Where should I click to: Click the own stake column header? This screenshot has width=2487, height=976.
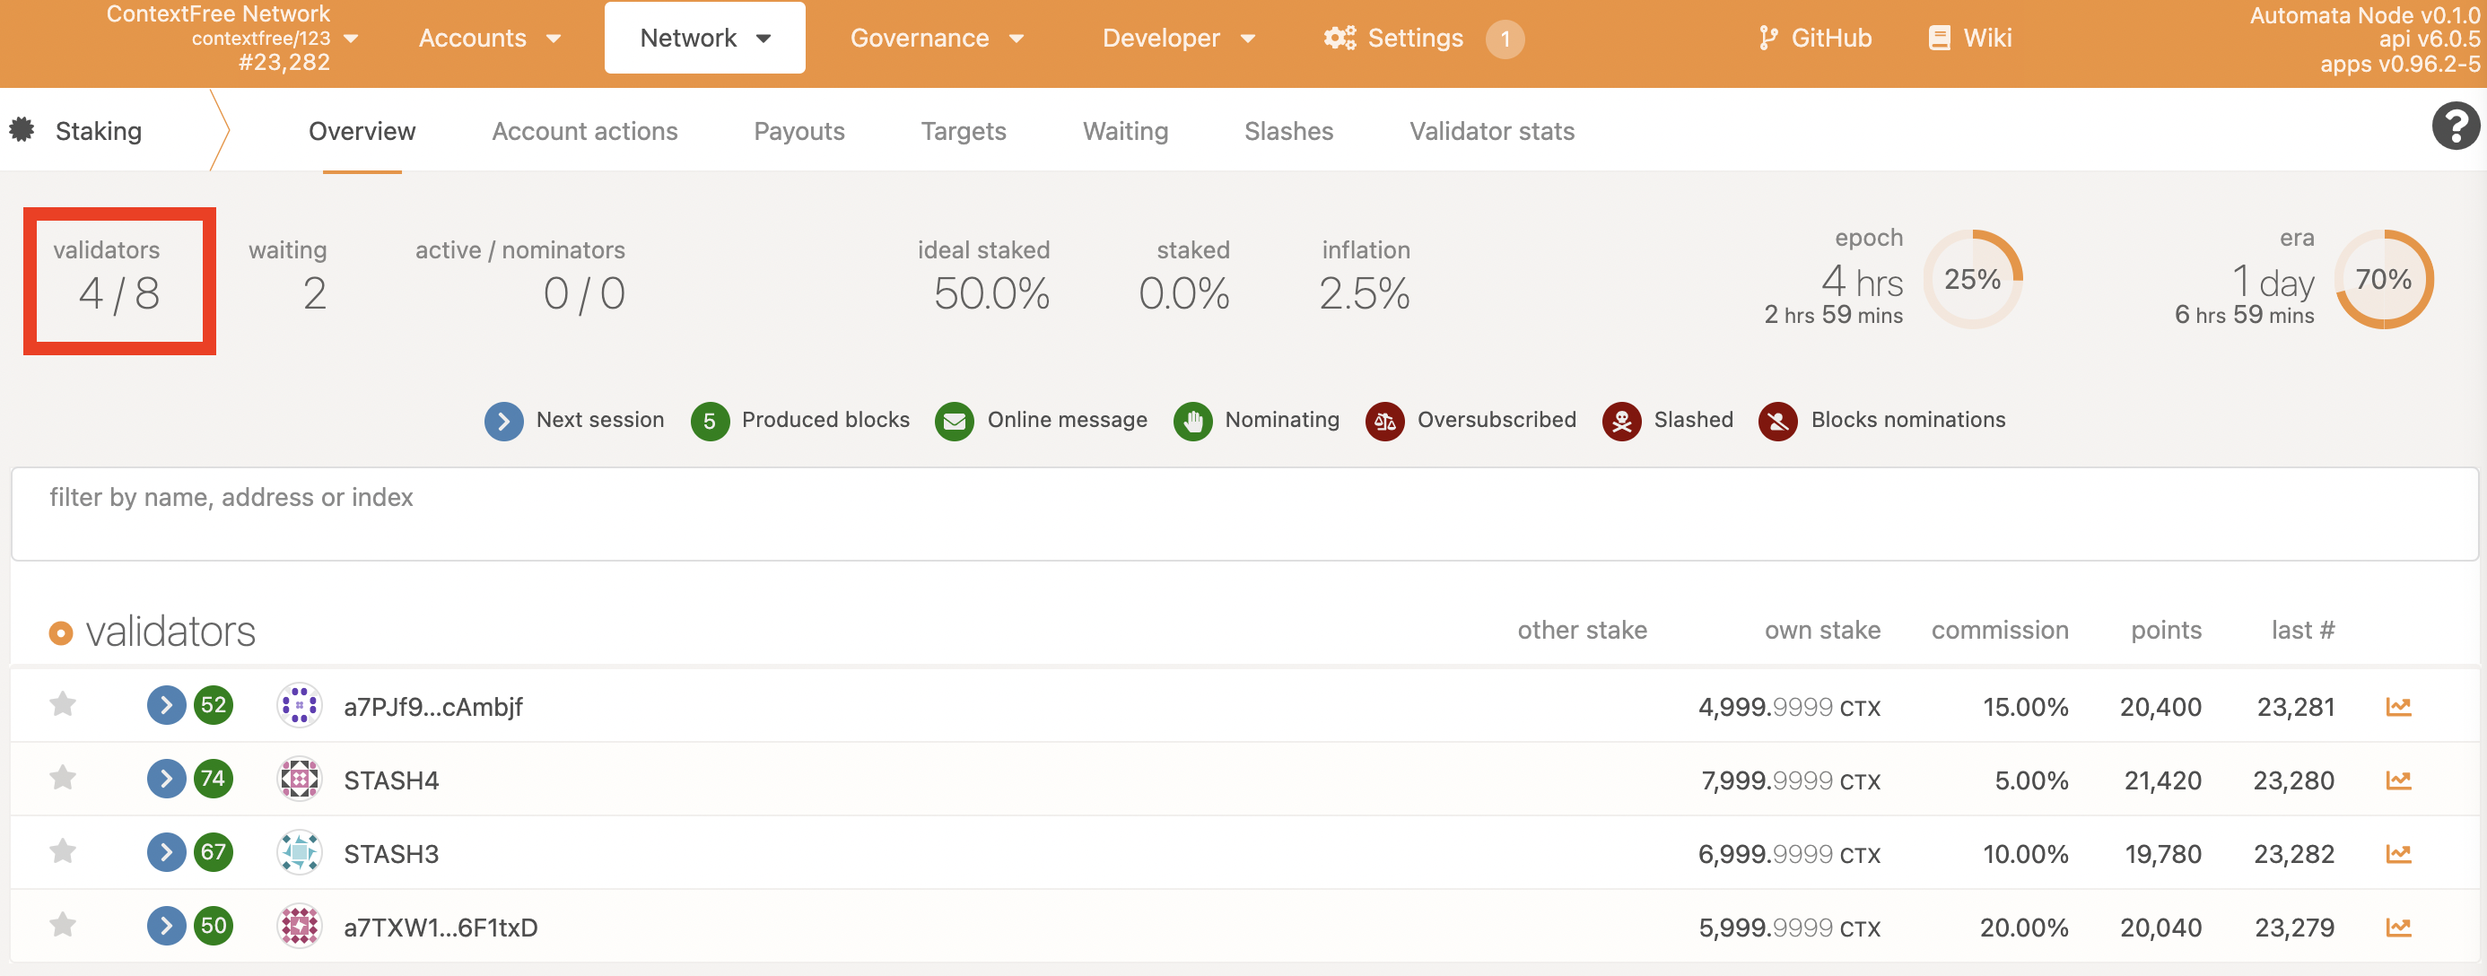pyautogui.click(x=1823, y=631)
